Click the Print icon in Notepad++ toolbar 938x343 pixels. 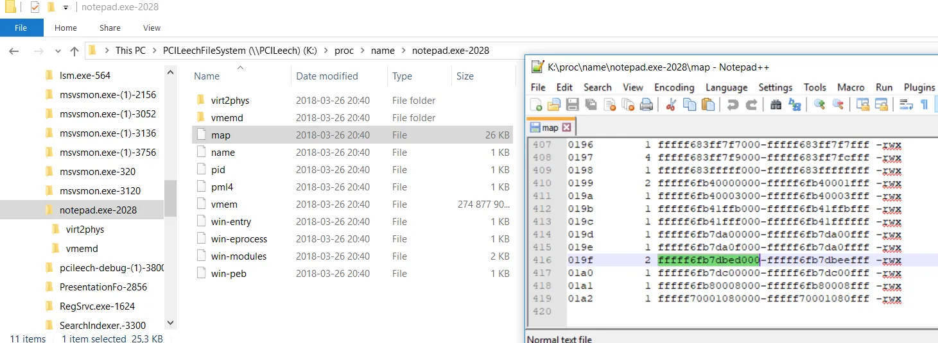647,105
